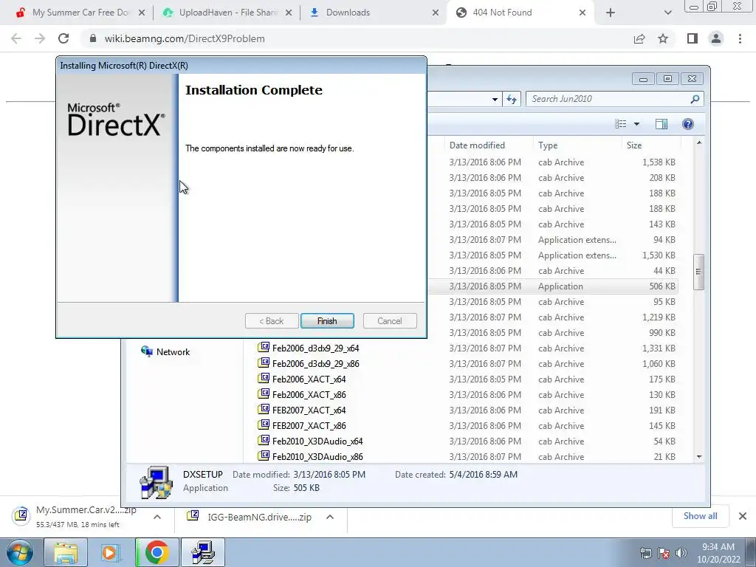This screenshot has width=756, height=567.
Task: Open Windows Explorer from taskbar
Action: point(66,552)
